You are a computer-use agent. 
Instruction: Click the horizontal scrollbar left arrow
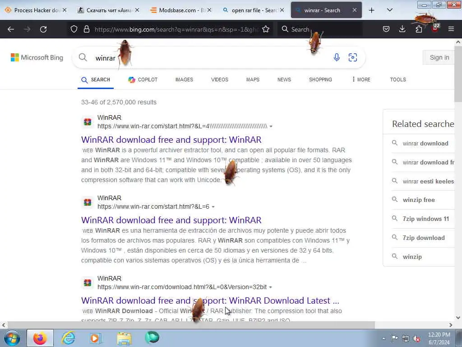[4, 325]
